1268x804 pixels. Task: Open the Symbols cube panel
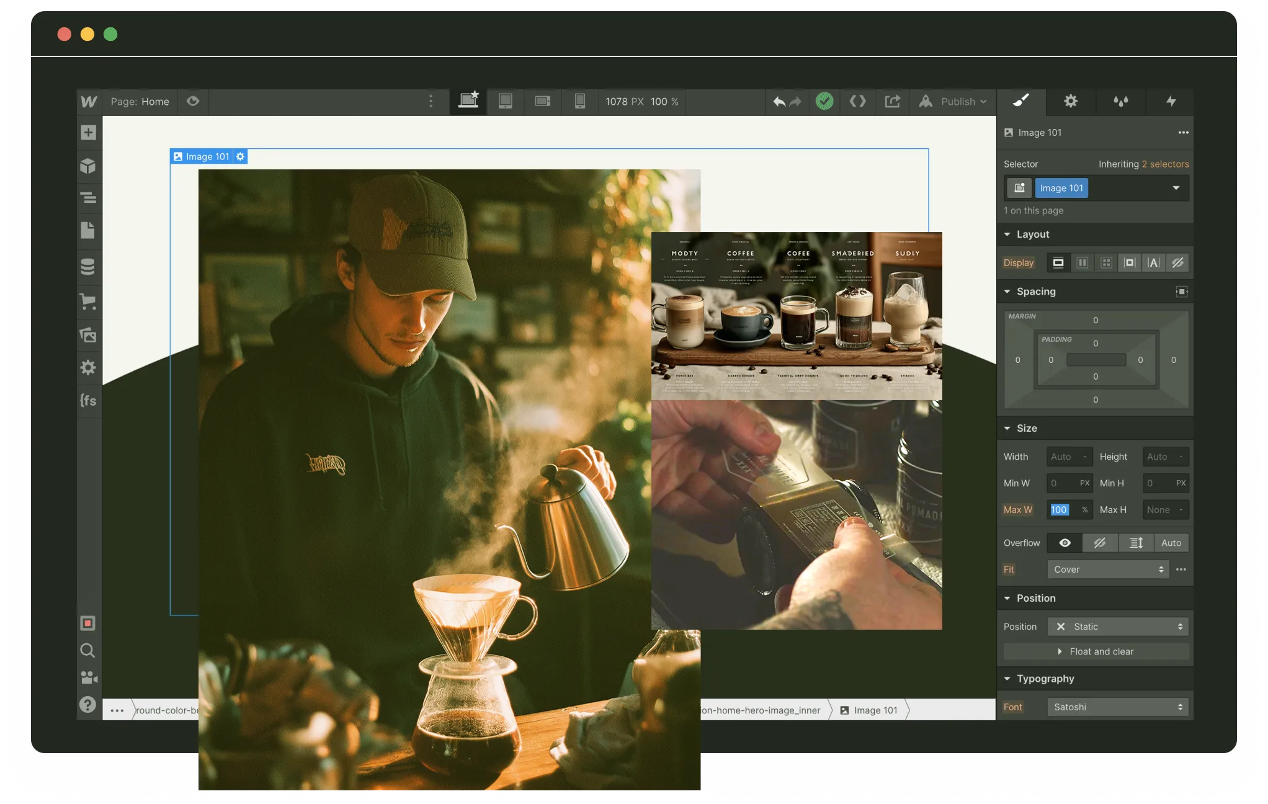88,166
